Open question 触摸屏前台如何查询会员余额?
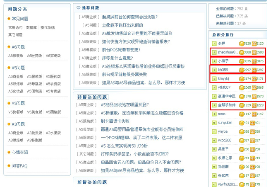Viewport: 273px width, 187px height. coord(129,17)
